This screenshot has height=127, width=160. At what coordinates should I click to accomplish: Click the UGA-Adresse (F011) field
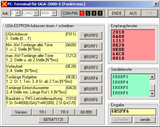(x=42, y=37)
